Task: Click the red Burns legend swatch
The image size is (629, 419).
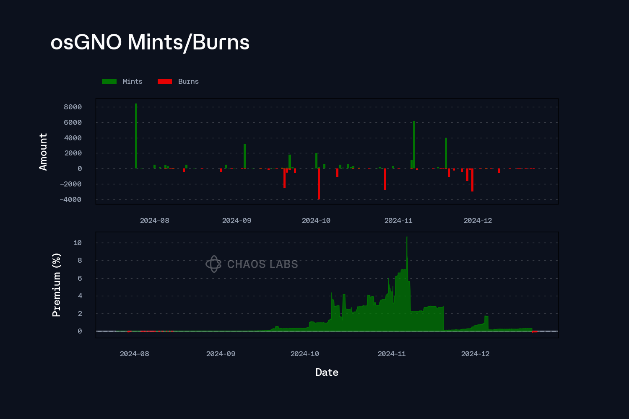Action: tap(165, 81)
